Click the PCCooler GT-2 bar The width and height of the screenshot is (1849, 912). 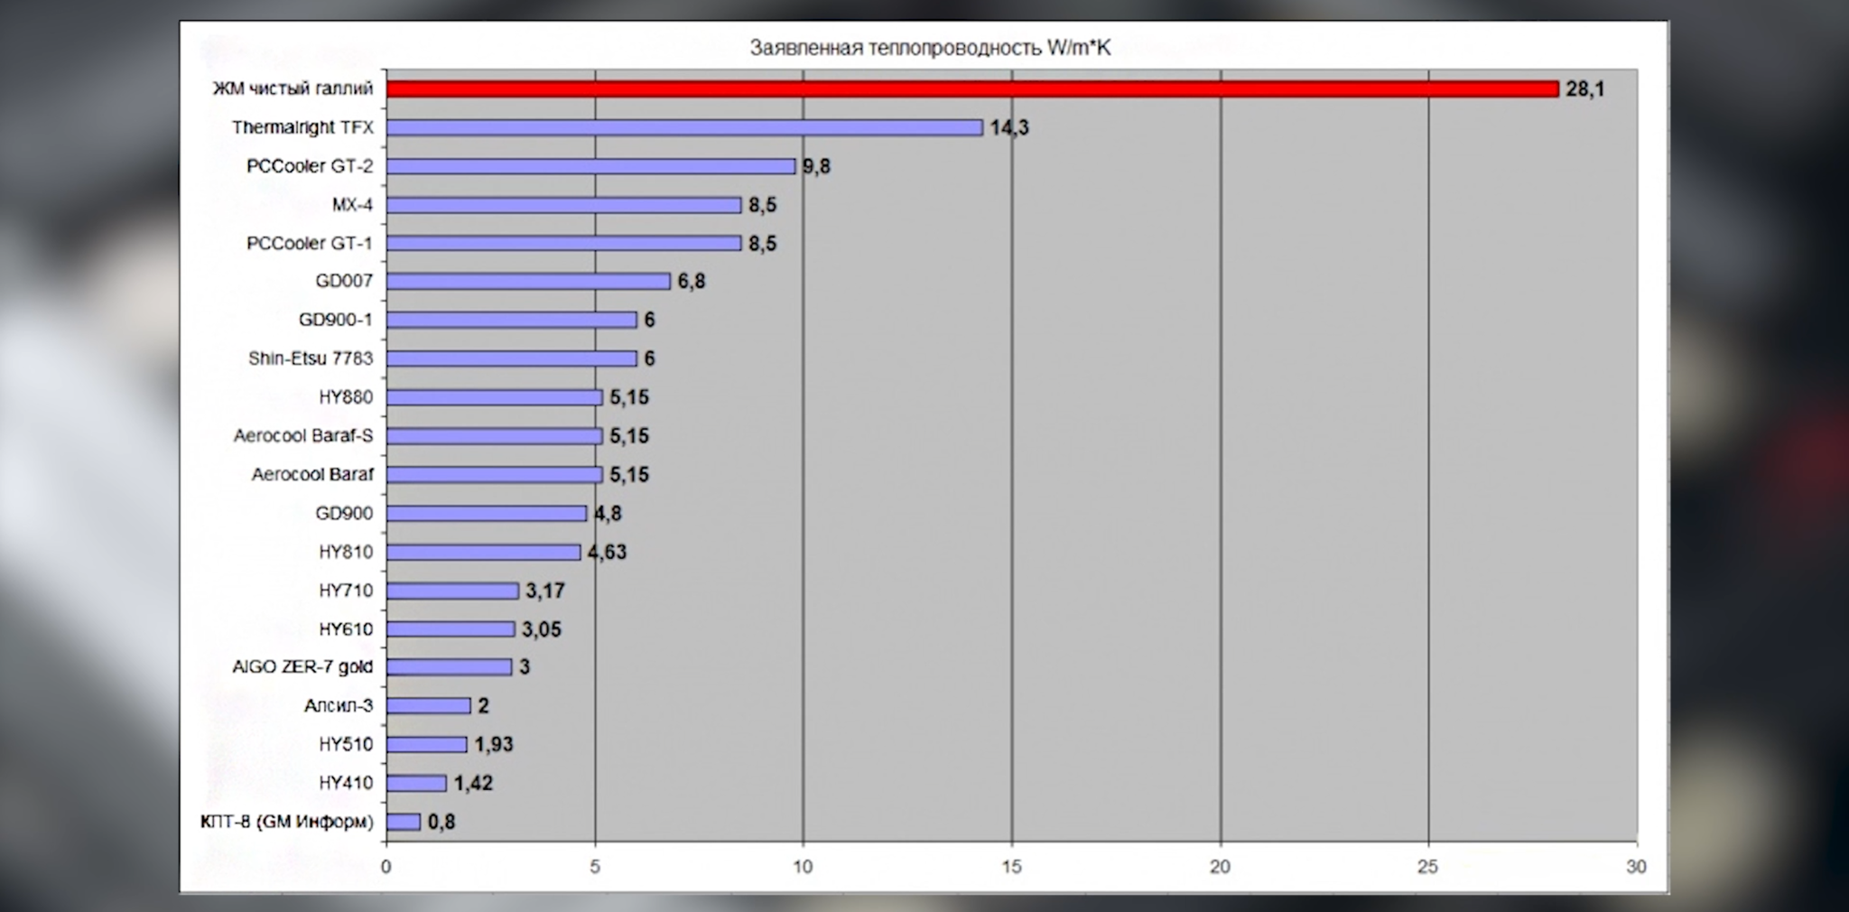591,166
